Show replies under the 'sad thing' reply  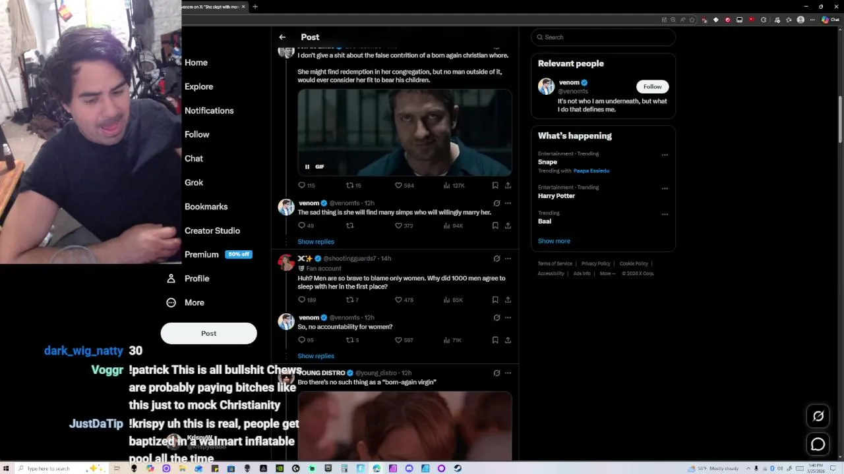coord(316,242)
